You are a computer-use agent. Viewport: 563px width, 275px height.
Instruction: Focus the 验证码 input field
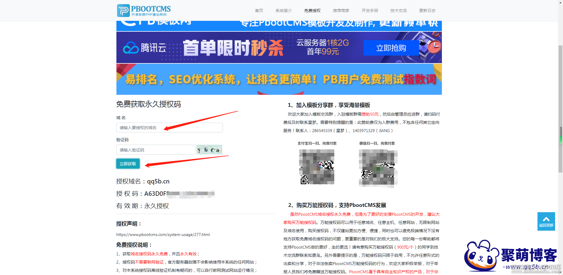tap(156, 150)
